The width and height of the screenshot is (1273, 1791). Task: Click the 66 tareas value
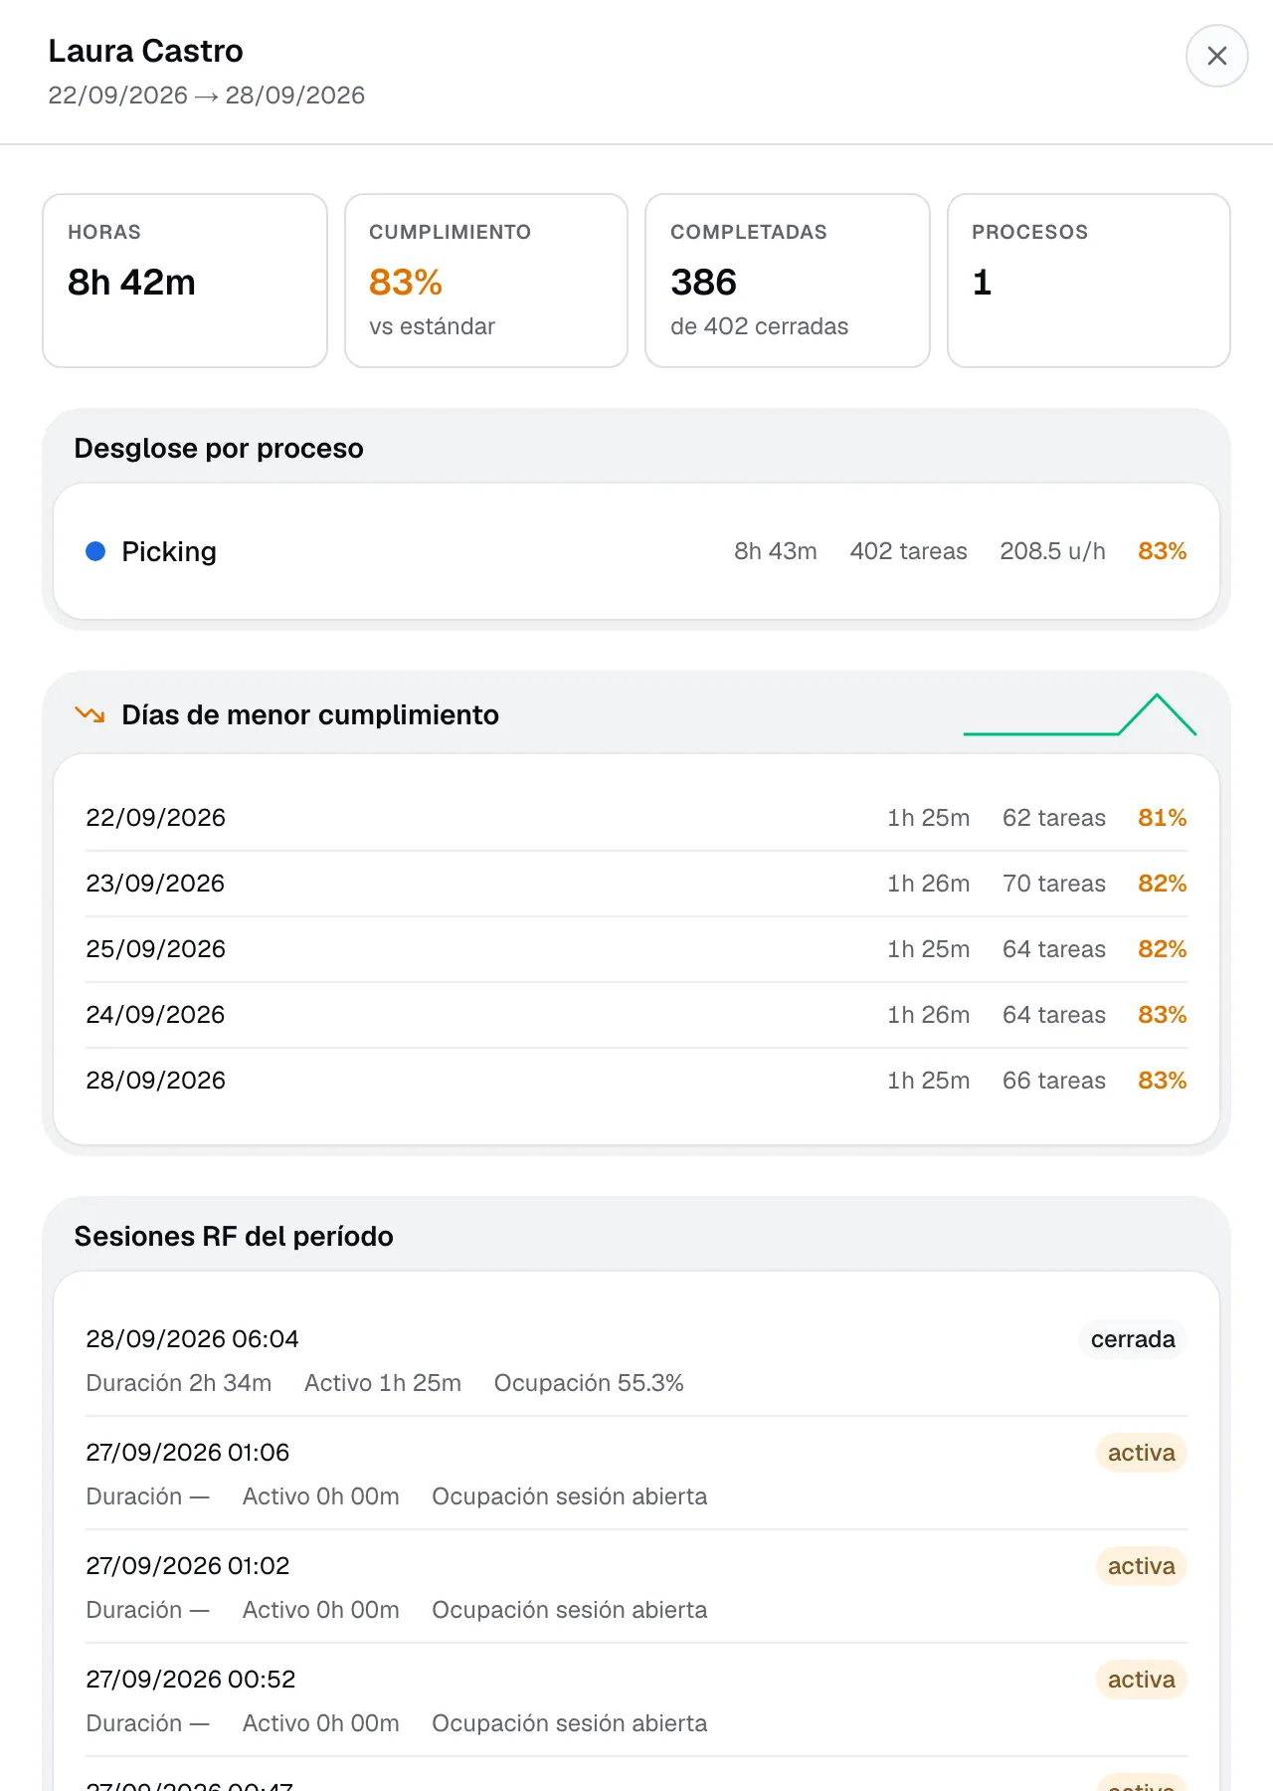pos(1054,1081)
